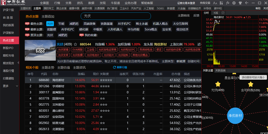This screenshot has width=268, height=134.
Task: Open 自选股 in left sidebar
Action: [x=8, y=17]
